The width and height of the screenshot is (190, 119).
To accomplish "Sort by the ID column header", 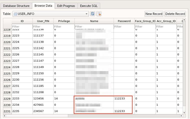I will [22, 21].
